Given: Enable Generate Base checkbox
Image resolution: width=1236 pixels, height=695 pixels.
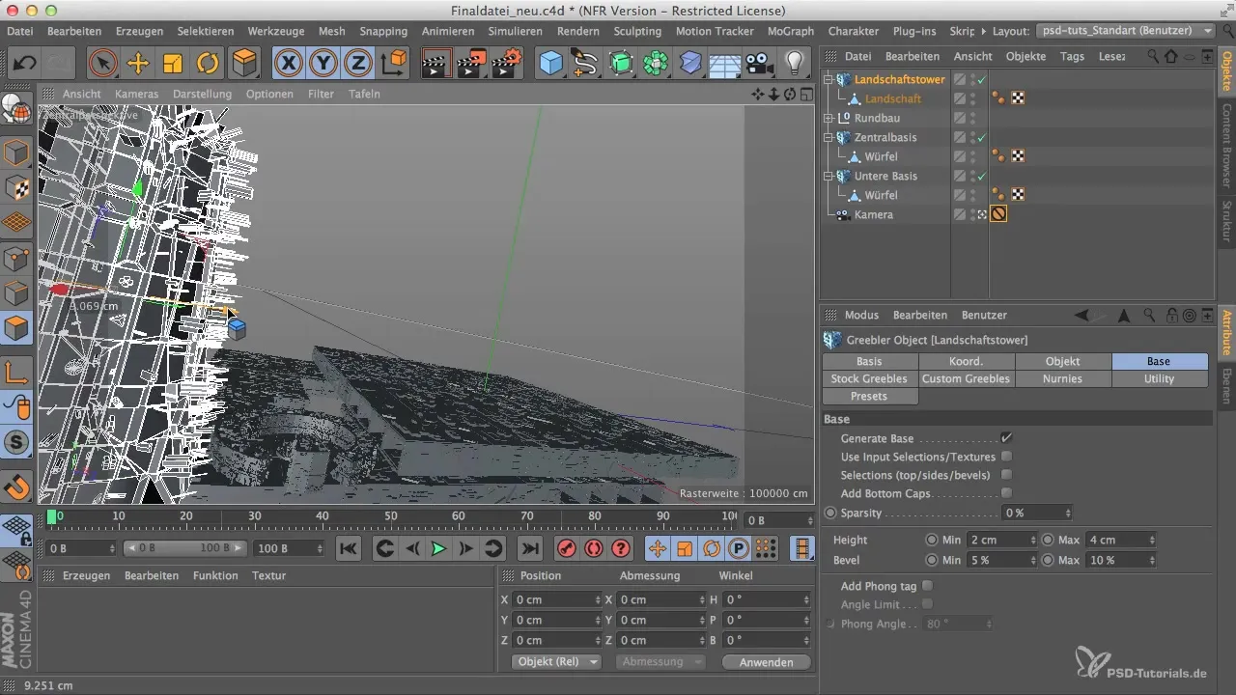Looking at the screenshot, I should [x=1006, y=438].
